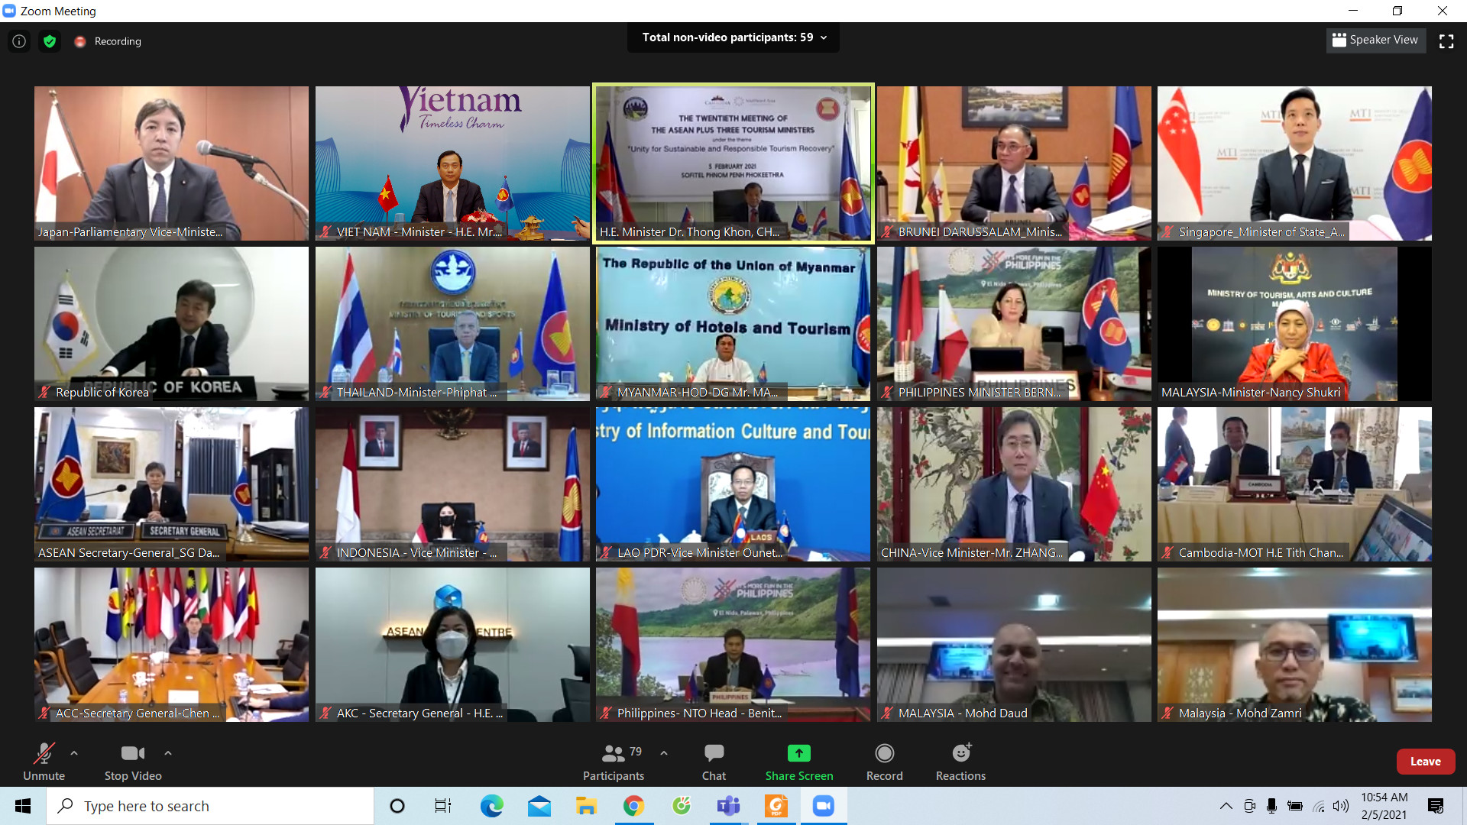Select the Philippines NTO Head Benit tile
The height and width of the screenshot is (825, 1467).
tap(733, 645)
